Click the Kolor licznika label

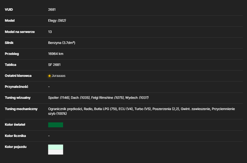click(x=15, y=136)
